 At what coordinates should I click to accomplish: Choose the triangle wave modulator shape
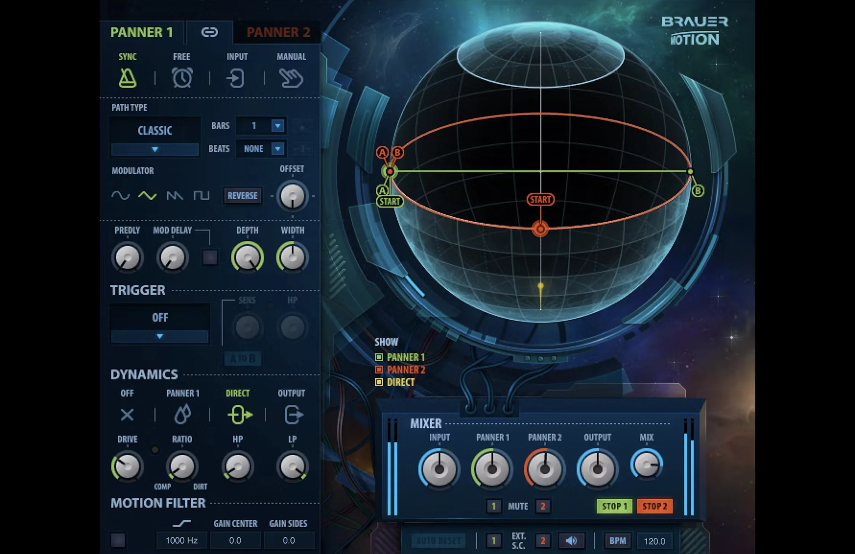147,195
